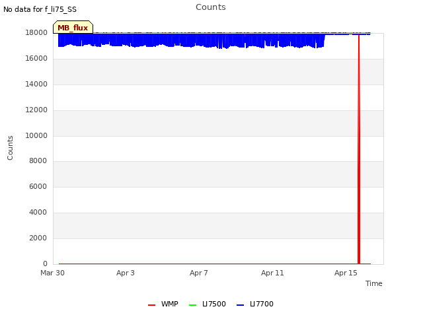Click the 'Apr 7' x-axis label
423x317 pixels.
(199, 273)
